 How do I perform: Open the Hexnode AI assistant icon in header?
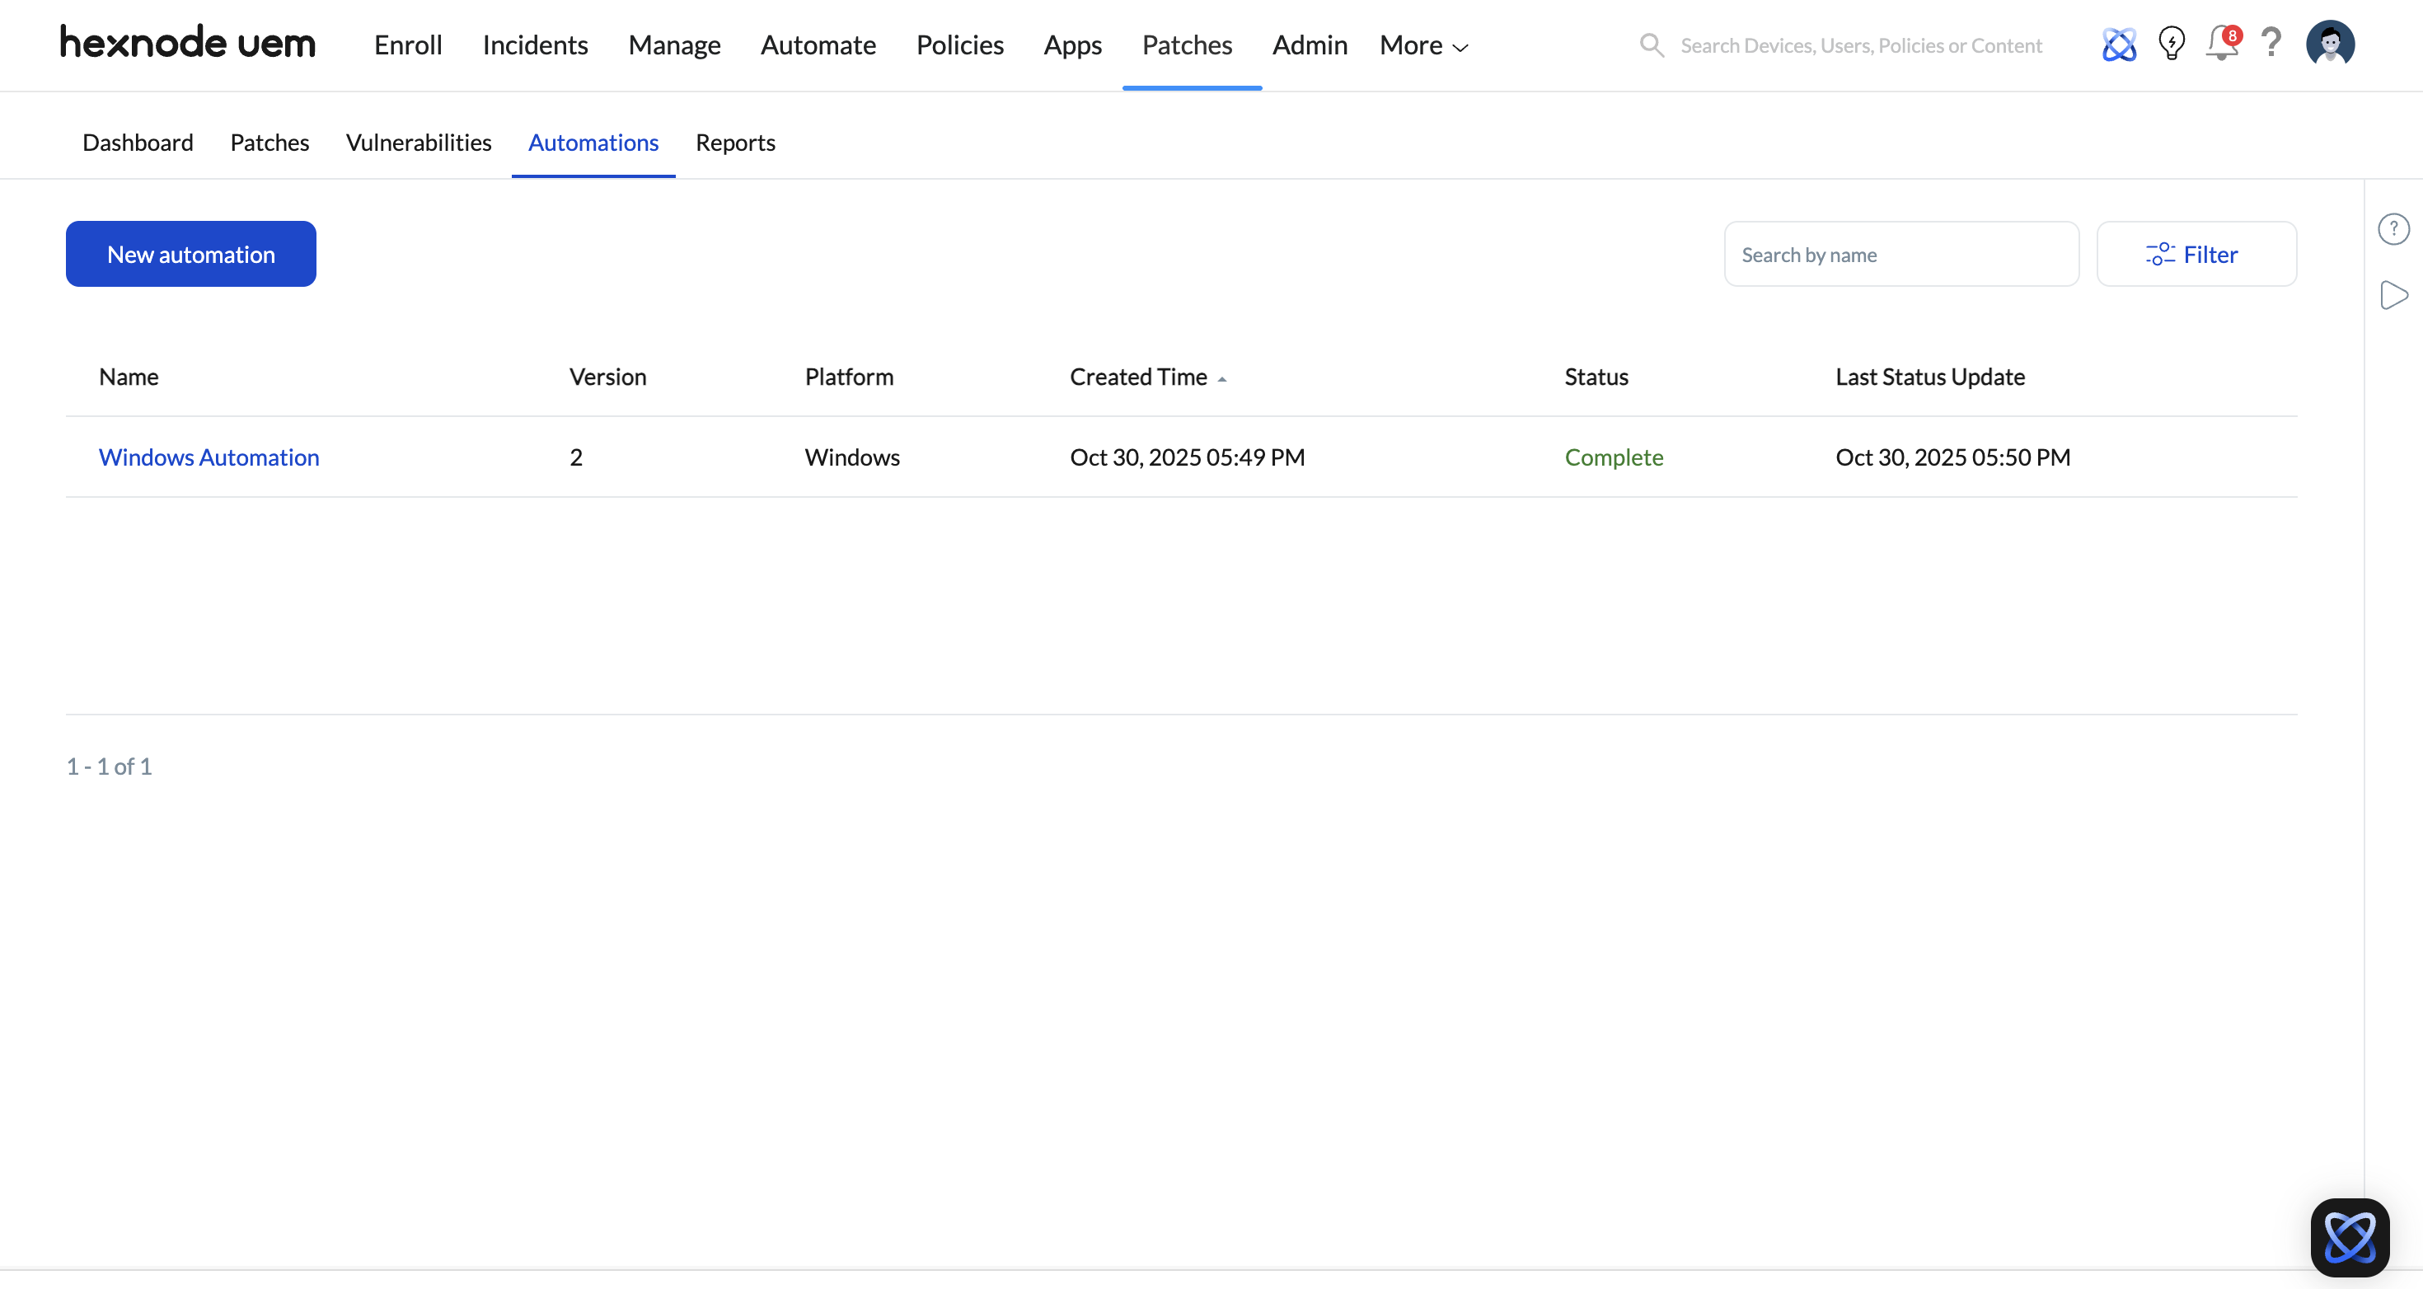tap(2118, 45)
